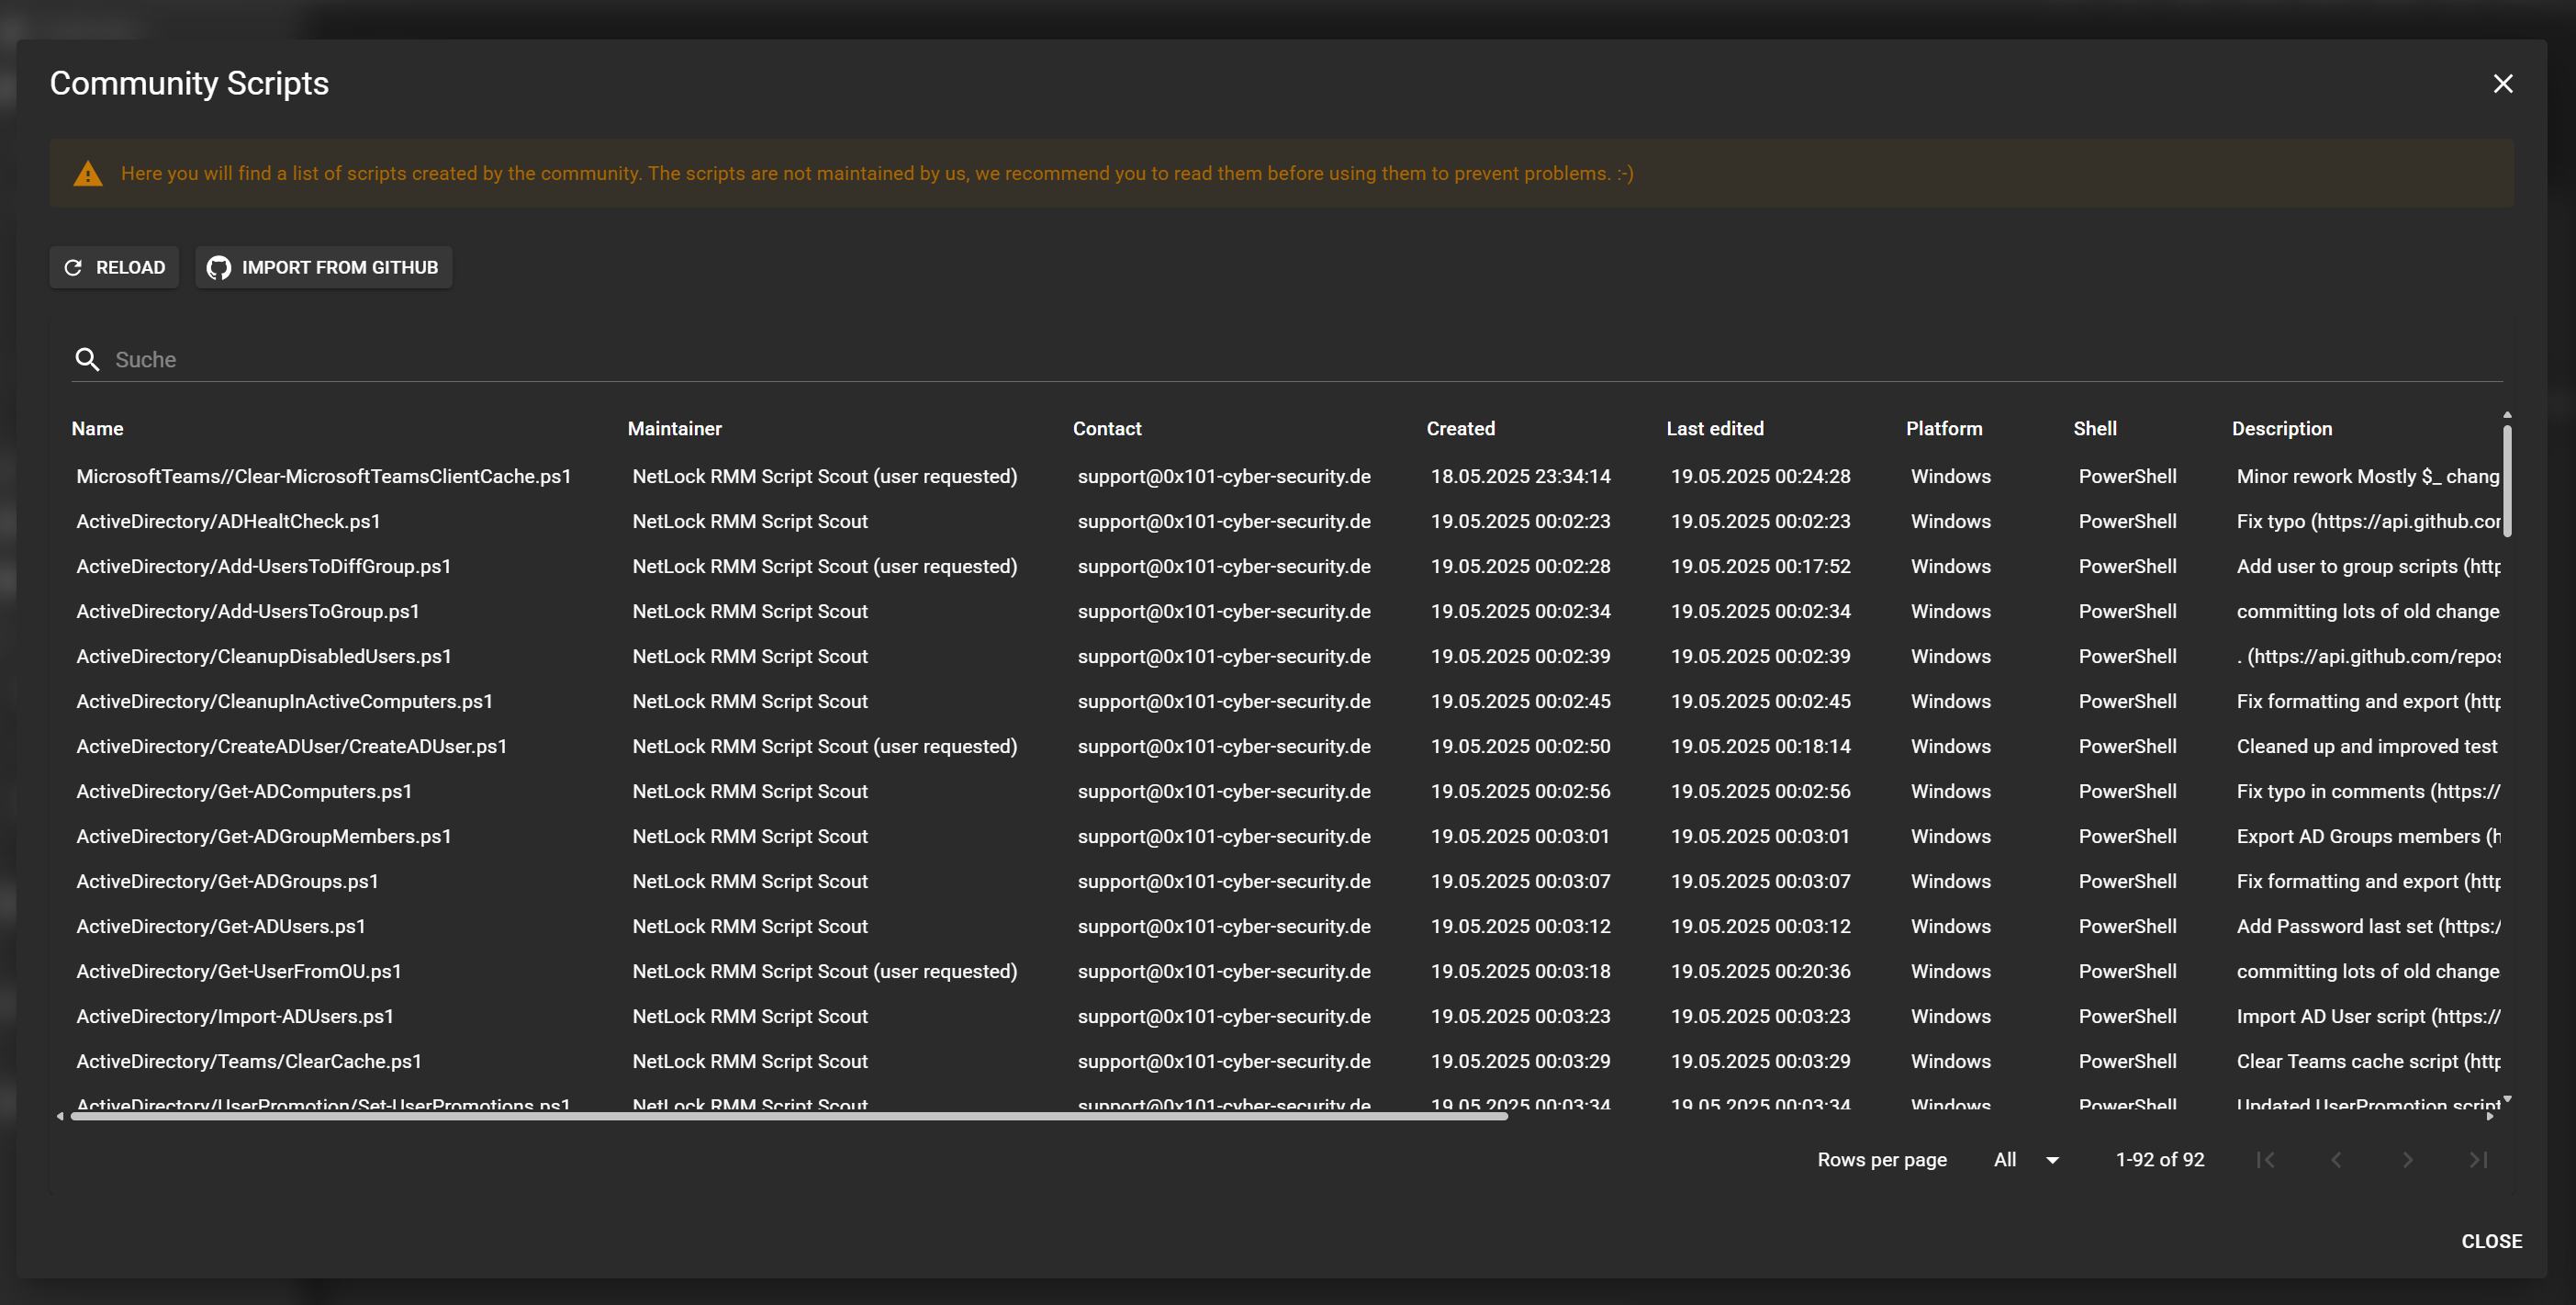Click the search magnifier icon
Viewport: 2576px width, 1305px height.
coord(87,359)
